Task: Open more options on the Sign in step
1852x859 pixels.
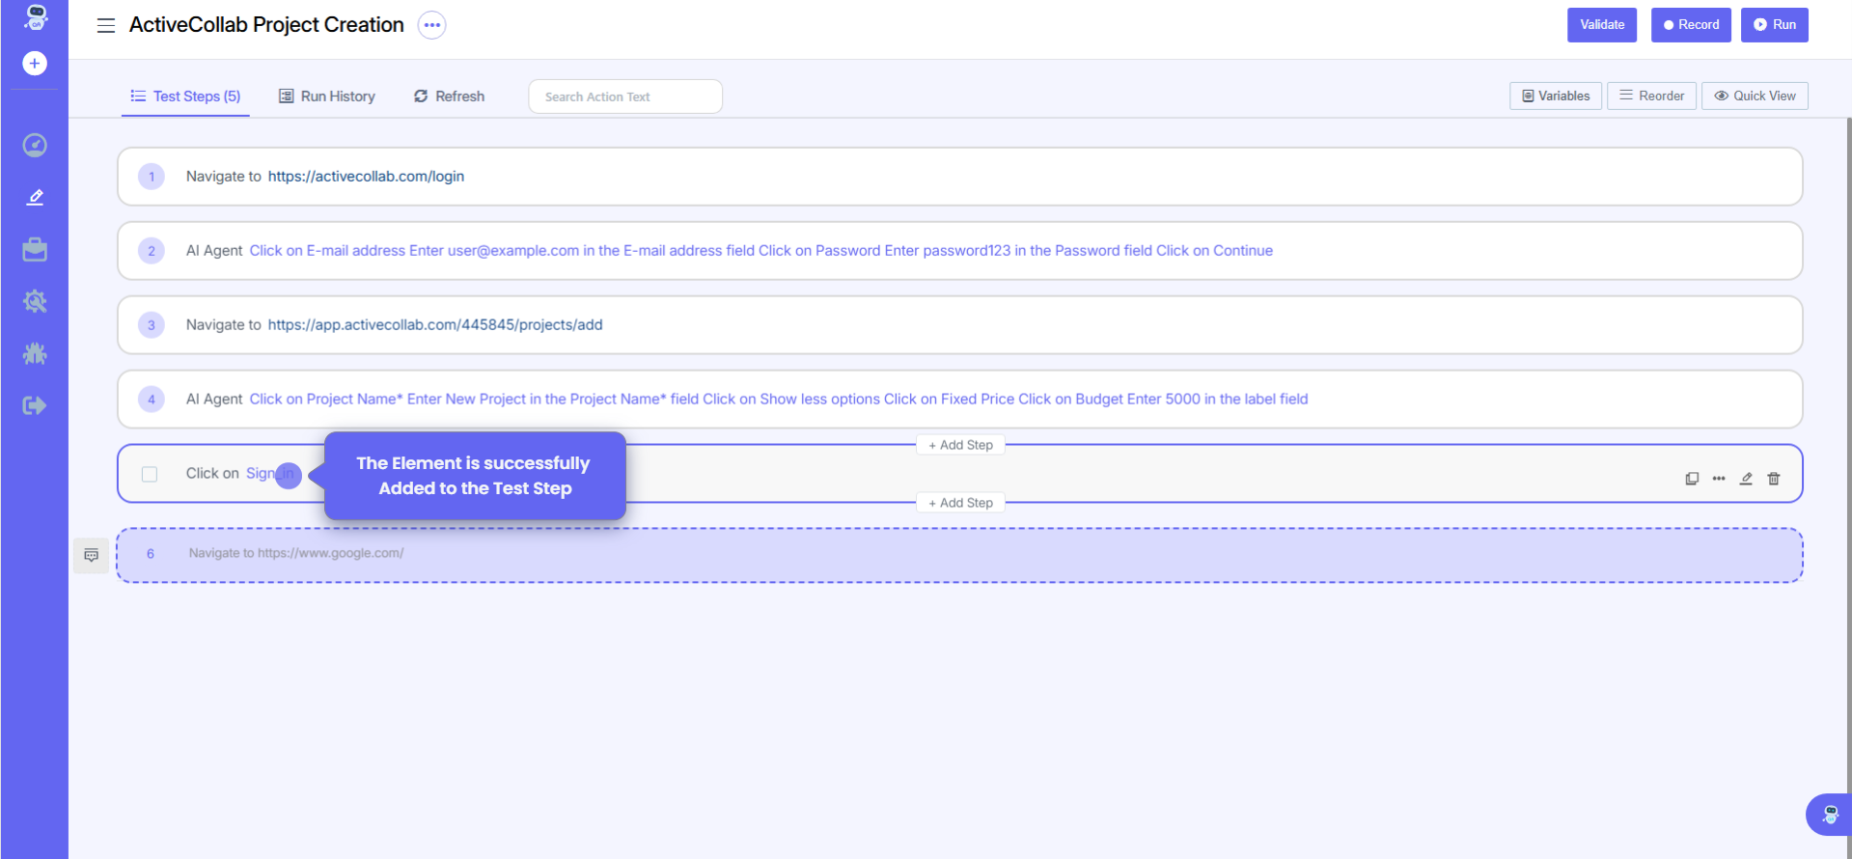Action: (1719, 479)
